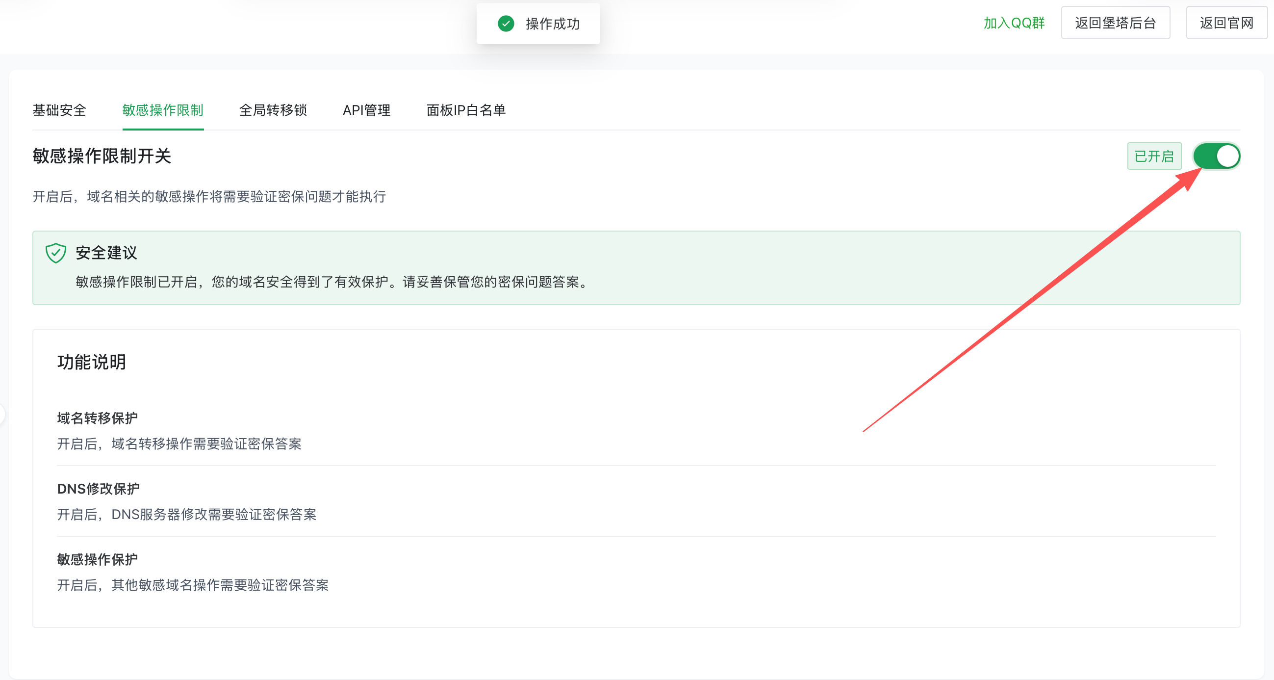The image size is (1274, 680).
Task: Click the 功能说明 panel title
Action: [91, 362]
